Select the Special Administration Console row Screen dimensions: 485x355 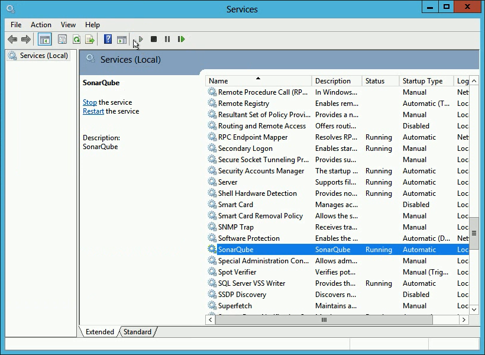(x=338, y=260)
